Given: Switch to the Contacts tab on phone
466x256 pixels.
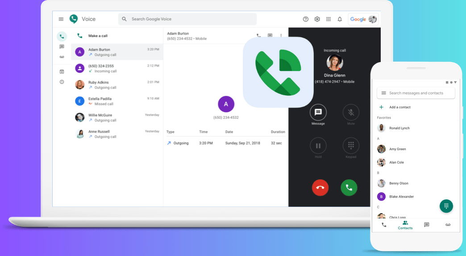Looking at the screenshot, I should tap(405, 225).
